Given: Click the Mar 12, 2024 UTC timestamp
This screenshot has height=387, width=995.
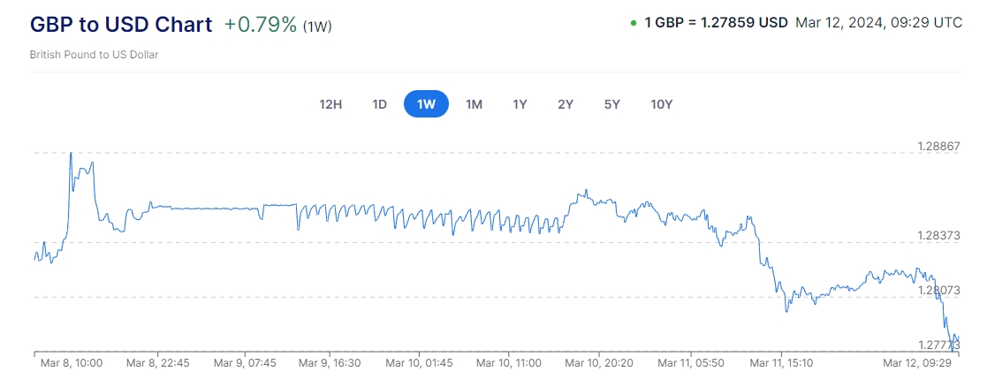Looking at the screenshot, I should 878,23.
